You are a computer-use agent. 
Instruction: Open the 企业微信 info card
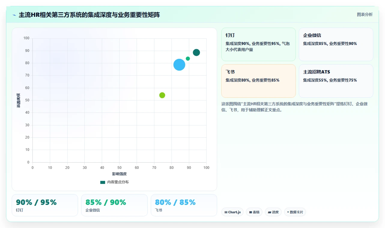click(336, 44)
